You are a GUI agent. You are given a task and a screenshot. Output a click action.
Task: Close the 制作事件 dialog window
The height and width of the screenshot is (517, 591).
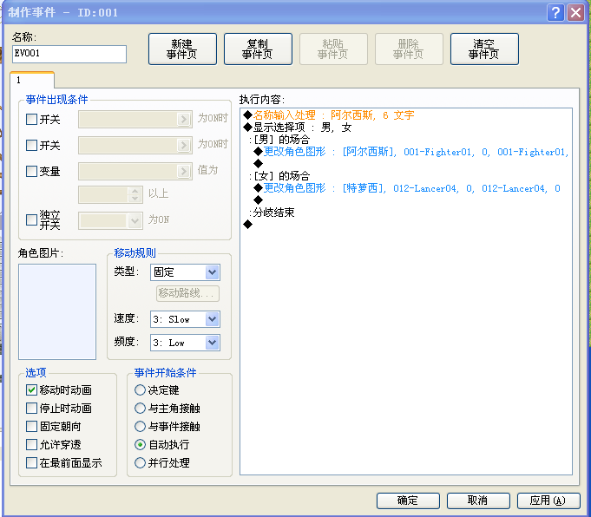575,12
